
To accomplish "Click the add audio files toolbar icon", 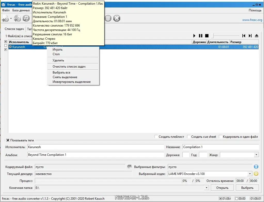I will coord(6,18).
